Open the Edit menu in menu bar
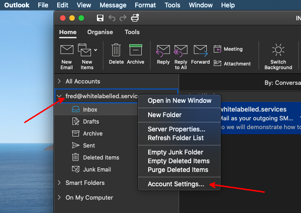301x213 pixels. click(x=62, y=5)
